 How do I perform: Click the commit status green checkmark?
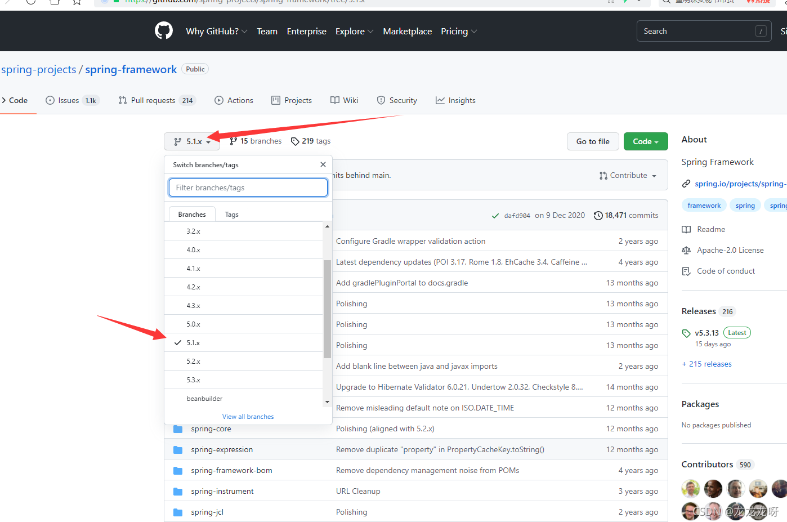tap(495, 216)
